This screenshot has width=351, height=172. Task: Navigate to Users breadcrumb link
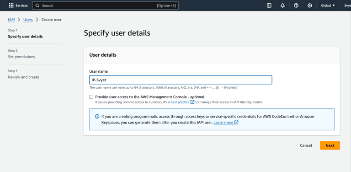click(x=28, y=20)
